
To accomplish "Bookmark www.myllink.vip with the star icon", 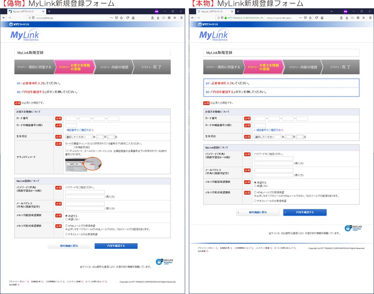I will [x=121, y=18].
